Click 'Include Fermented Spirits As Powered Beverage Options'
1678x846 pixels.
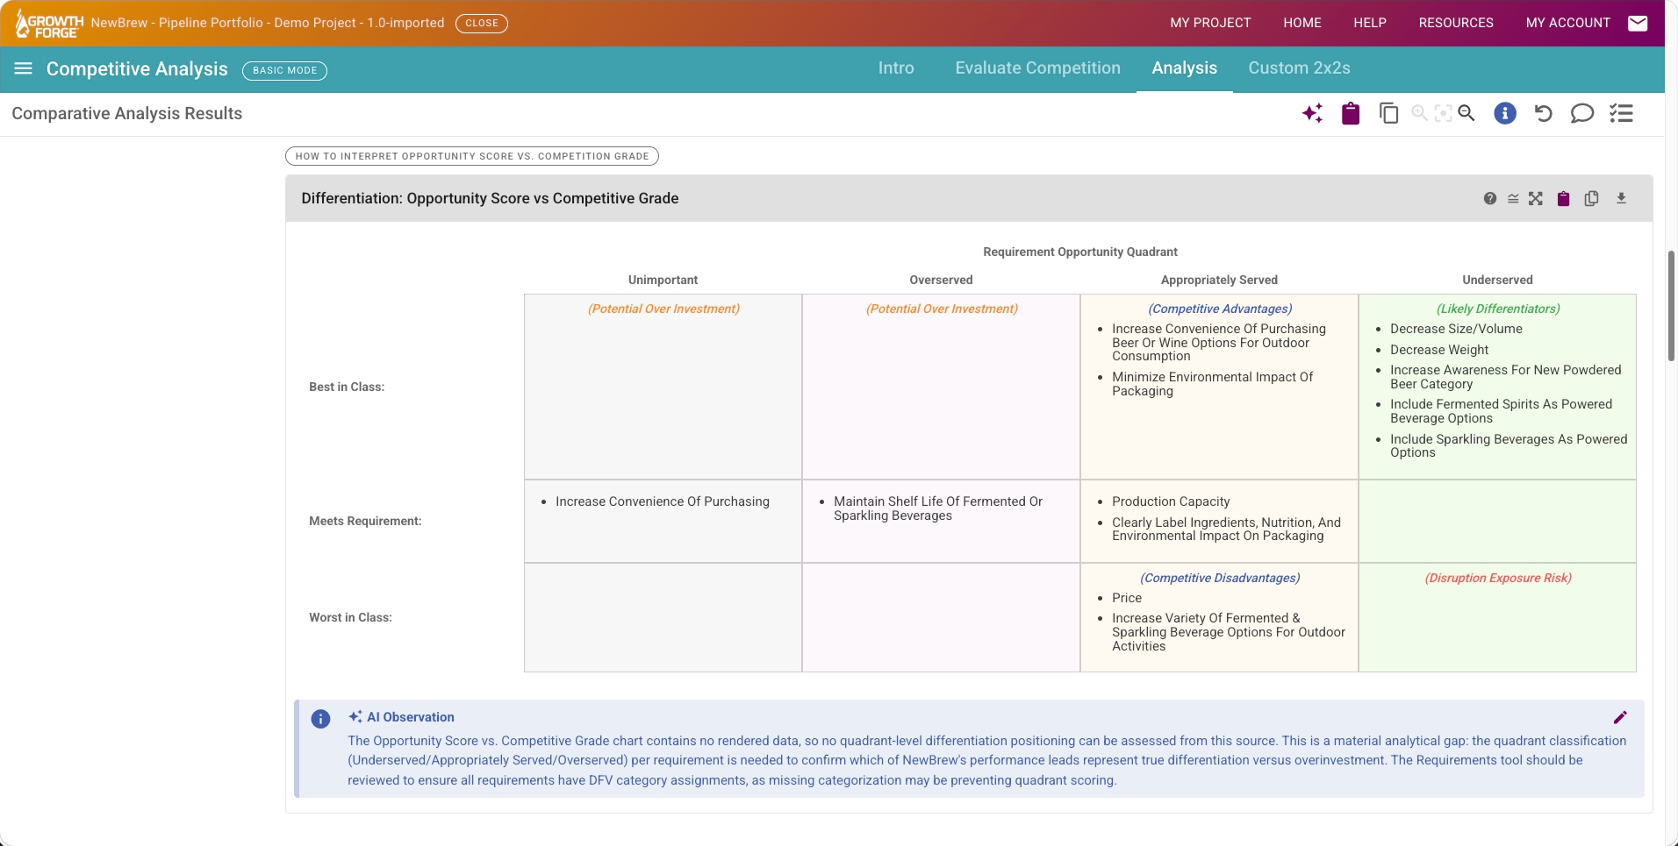[x=1501, y=411]
